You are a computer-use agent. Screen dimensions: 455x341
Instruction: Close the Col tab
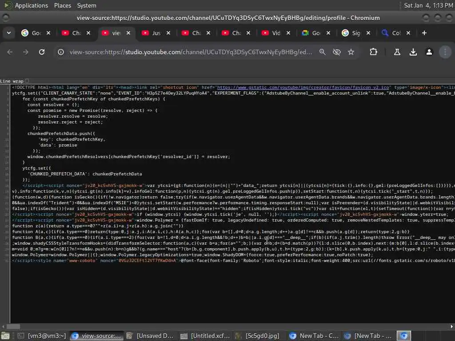(x=408, y=33)
